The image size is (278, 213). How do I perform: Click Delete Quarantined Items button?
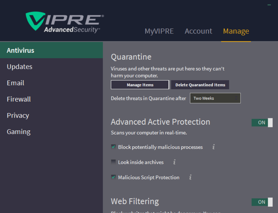[x=200, y=85]
